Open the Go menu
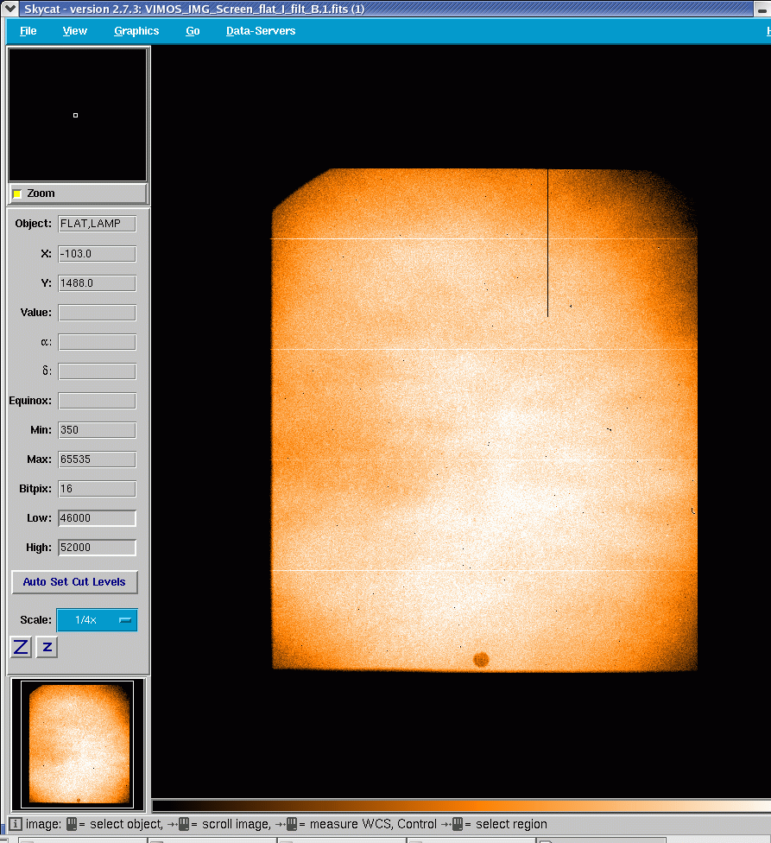The image size is (771, 843). (193, 31)
